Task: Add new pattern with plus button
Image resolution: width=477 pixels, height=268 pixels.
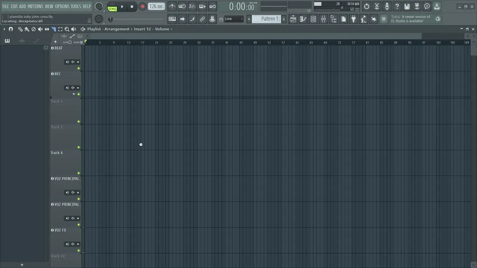Action: (x=284, y=19)
